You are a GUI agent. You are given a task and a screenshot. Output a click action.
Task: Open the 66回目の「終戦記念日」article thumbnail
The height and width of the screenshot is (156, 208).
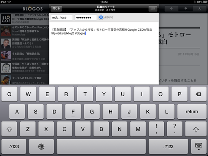[x=6, y=55]
